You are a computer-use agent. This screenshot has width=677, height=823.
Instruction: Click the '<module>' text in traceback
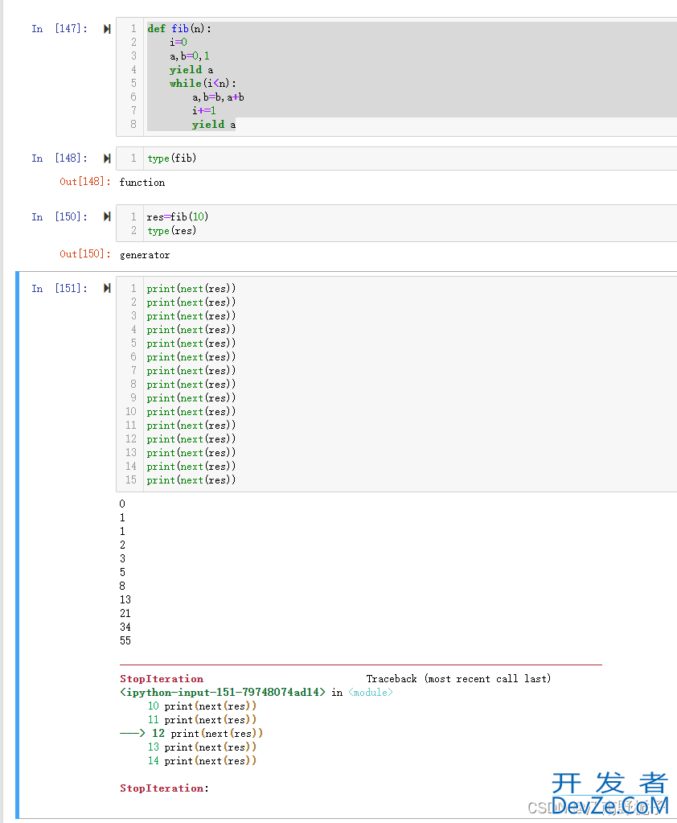(370, 693)
